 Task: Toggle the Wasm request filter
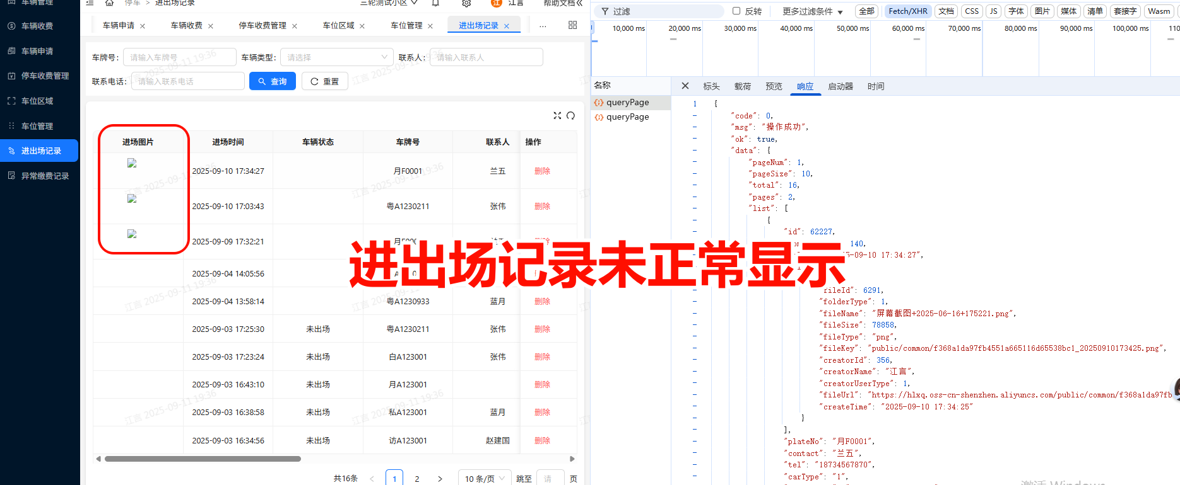[1159, 11]
